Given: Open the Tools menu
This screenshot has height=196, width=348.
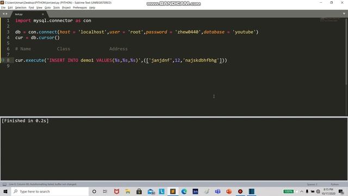Looking at the screenshot, I should pyautogui.click(x=57, y=8).
